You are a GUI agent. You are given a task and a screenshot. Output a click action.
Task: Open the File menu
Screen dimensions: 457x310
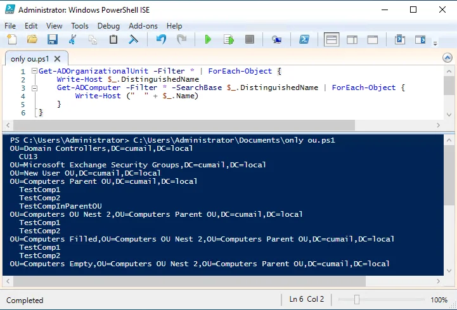pyautogui.click(x=10, y=26)
